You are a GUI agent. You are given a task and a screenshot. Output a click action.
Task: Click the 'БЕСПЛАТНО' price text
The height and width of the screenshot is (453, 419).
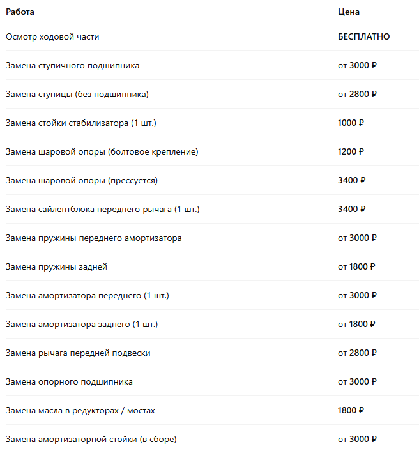[x=363, y=36]
